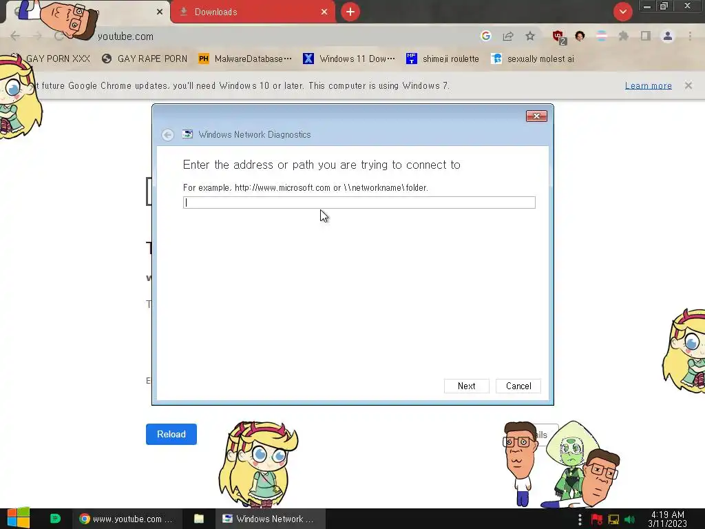This screenshot has height=529, width=705.
Task: Close the Downloads tab
Action: tap(324, 12)
